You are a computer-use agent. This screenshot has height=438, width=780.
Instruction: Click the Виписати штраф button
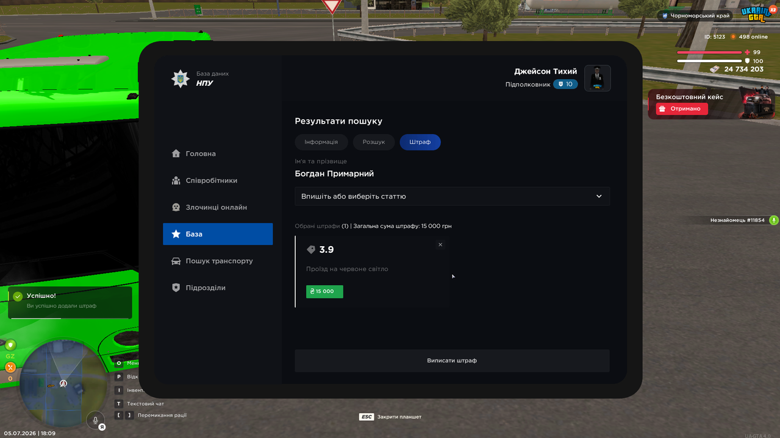tap(452, 361)
